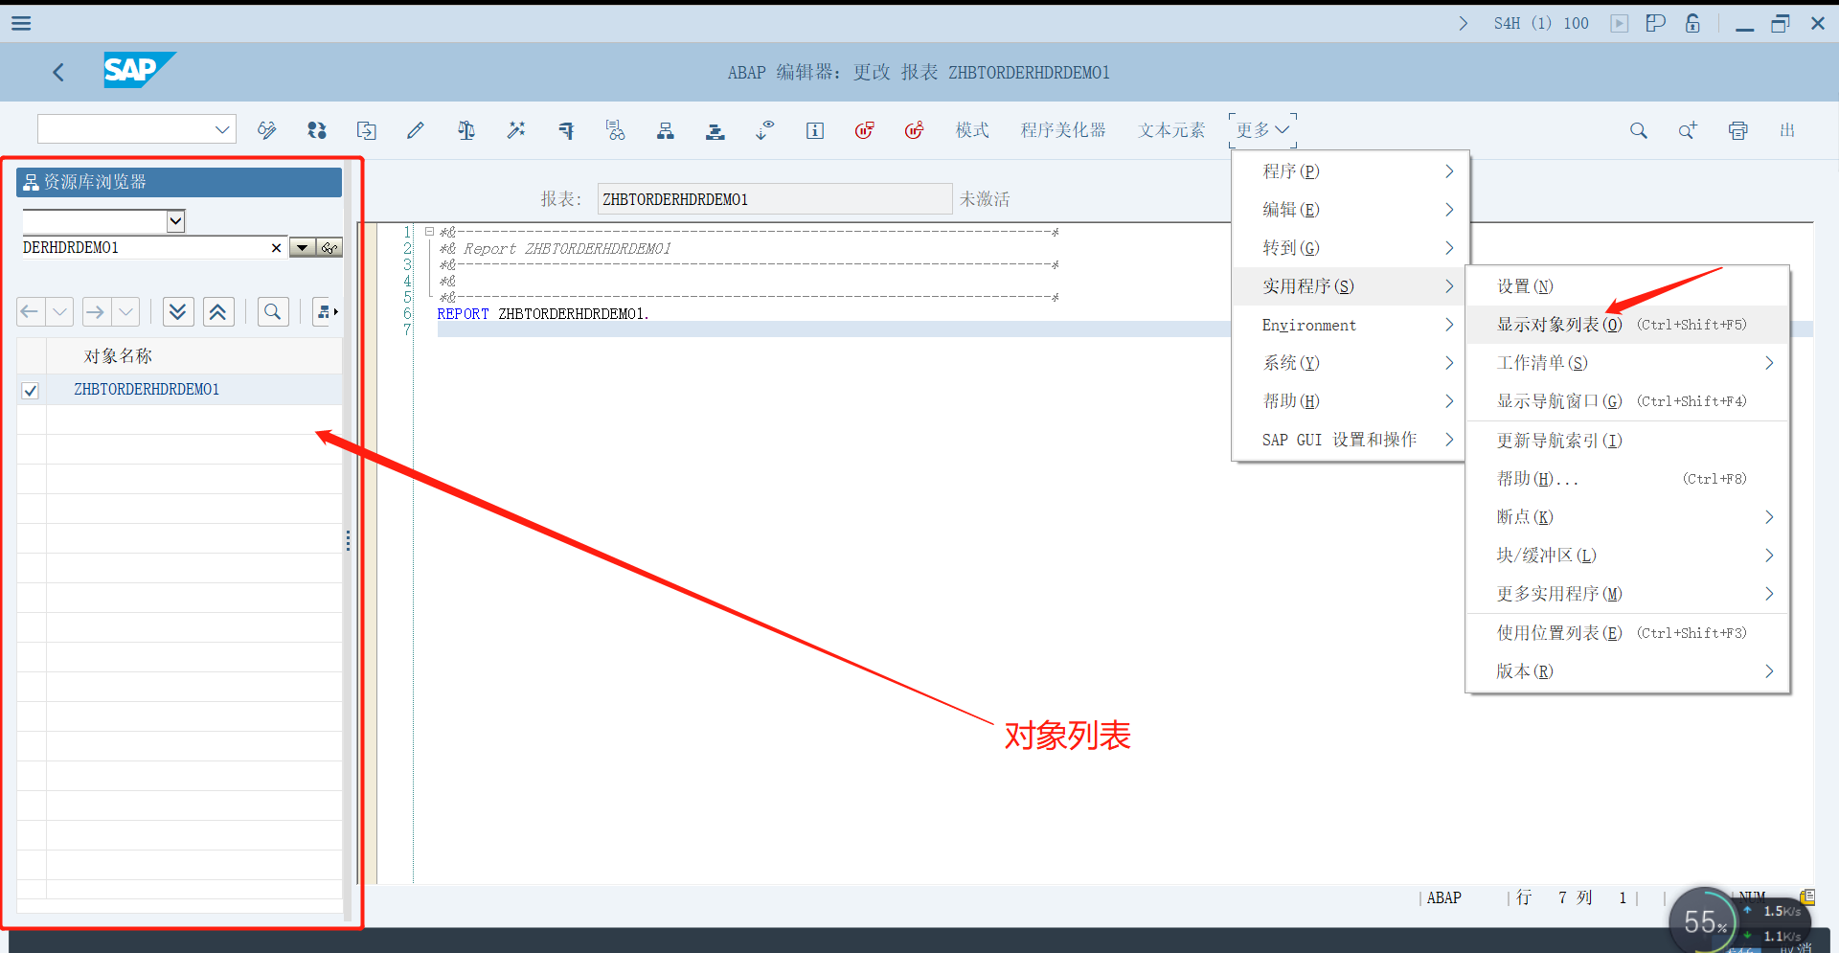This screenshot has width=1839, height=953.
Task: Click the Display Object List hierarchy icon
Action: [x=666, y=130]
